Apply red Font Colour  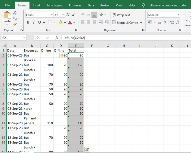click(x=70, y=22)
